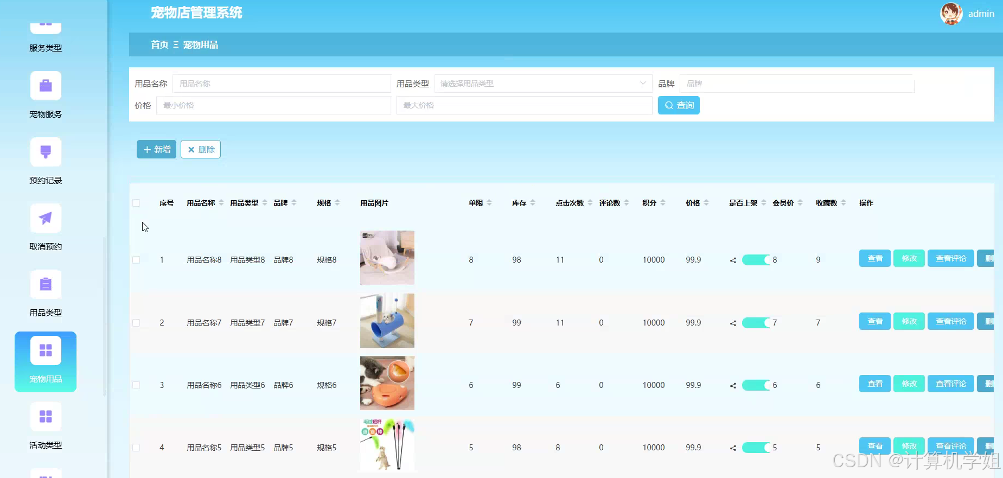Screen dimensions: 1003x478
Task: Sort by 是否上架 column arrows
Action: tap(764, 203)
